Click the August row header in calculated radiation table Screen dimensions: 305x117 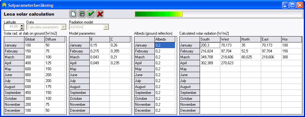tap(190, 87)
